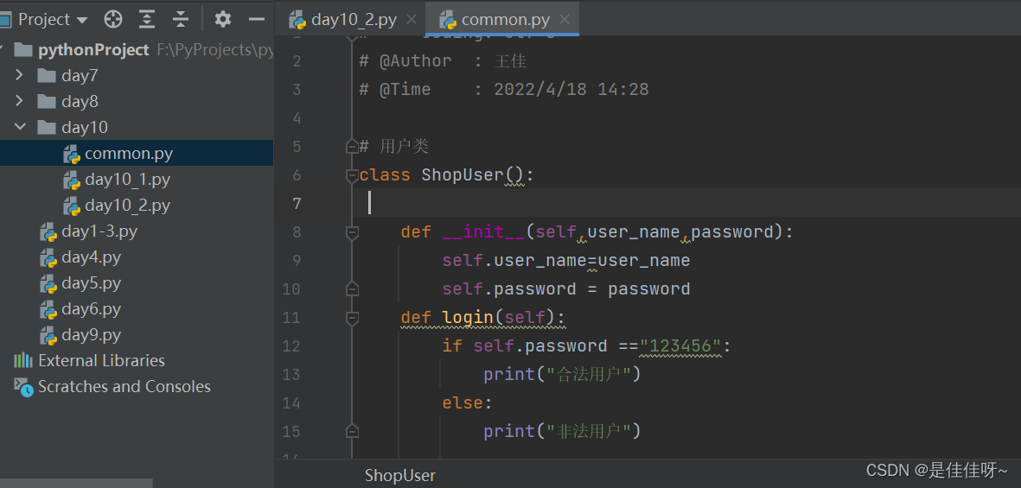The width and height of the screenshot is (1021, 488).
Task: Click the Scratches and Consoles clock icon
Action: click(x=22, y=387)
